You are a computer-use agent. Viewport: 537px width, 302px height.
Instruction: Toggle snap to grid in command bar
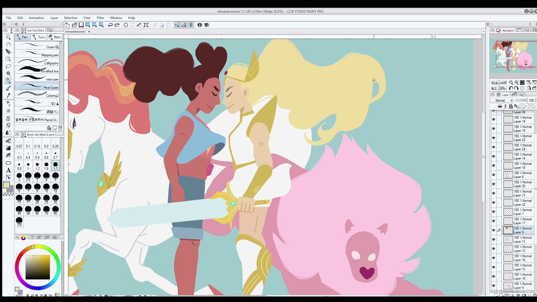tap(191, 25)
